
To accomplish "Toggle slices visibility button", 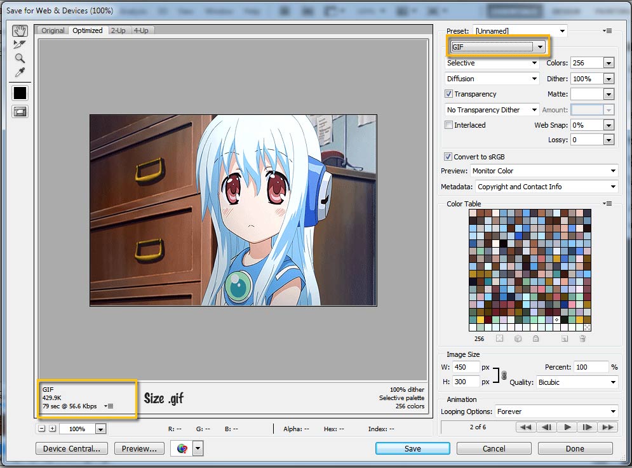I will click(20, 112).
